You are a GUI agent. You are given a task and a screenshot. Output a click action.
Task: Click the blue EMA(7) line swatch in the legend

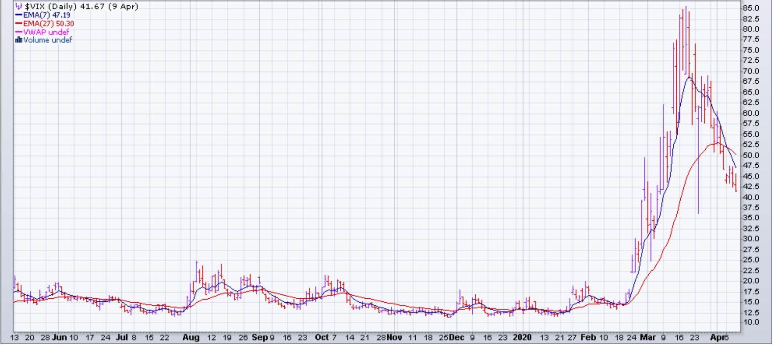[x=19, y=15]
